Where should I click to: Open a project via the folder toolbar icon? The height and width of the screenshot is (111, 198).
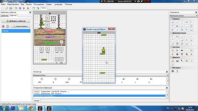[6, 8]
